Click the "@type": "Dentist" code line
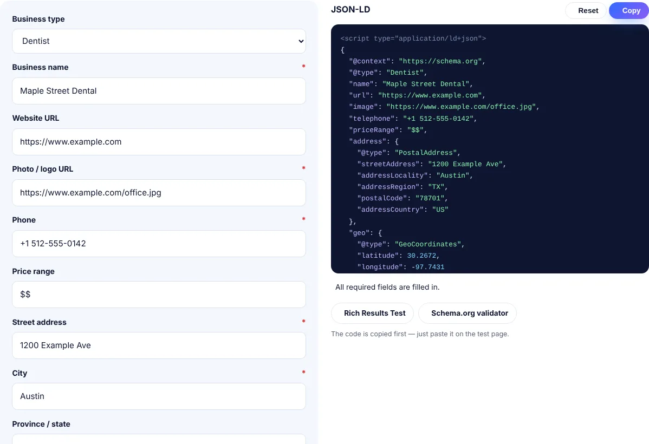 coord(388,73)
